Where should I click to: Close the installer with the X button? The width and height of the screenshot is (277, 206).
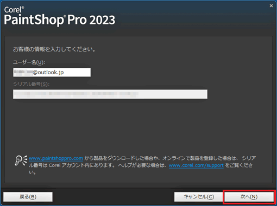[271, 6]
